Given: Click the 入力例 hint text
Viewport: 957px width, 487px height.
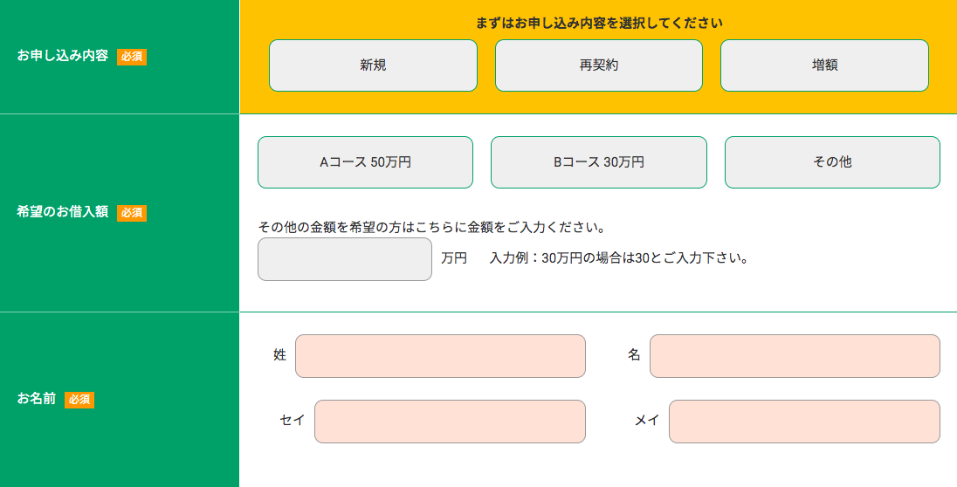Looking at the screenshot, I should pos(619,258).
